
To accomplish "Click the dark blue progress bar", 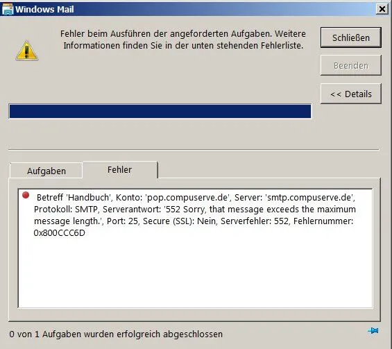I will (160, 111).
